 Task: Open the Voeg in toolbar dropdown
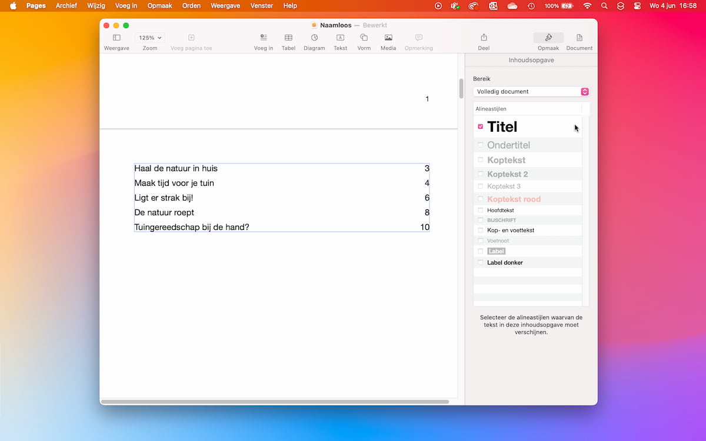264,38
